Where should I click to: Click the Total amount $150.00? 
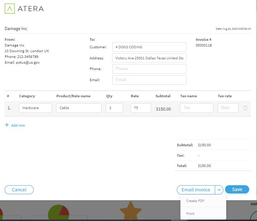point(204,166)
